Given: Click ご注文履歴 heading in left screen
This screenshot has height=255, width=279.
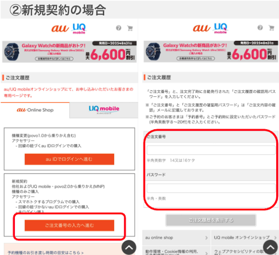Looking at the screenshot, I should (18, 78).
